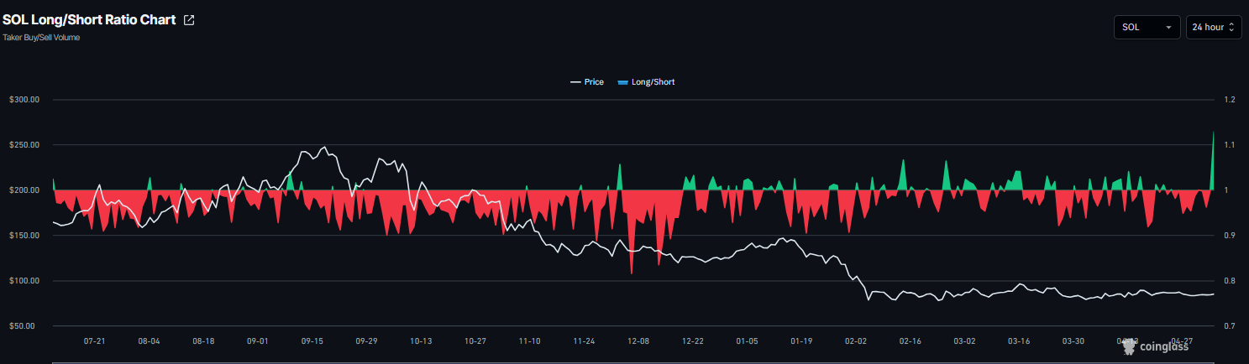The image size is (1249, 364).
Task: Open the 24 hour interval dropdown
Action: click(1213, 27)
